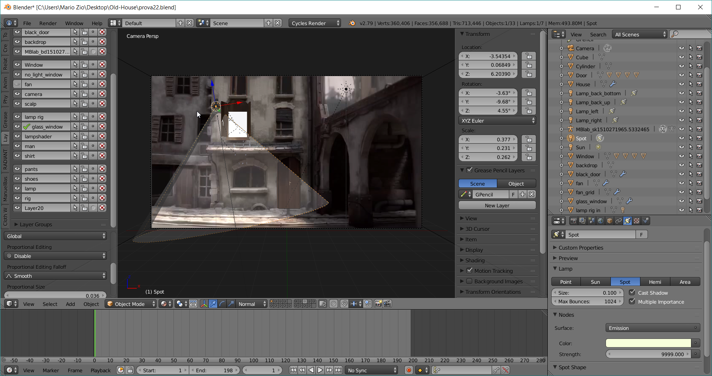Play the animation in reverse
Screen dimensions: 712x376
(311, 370)
